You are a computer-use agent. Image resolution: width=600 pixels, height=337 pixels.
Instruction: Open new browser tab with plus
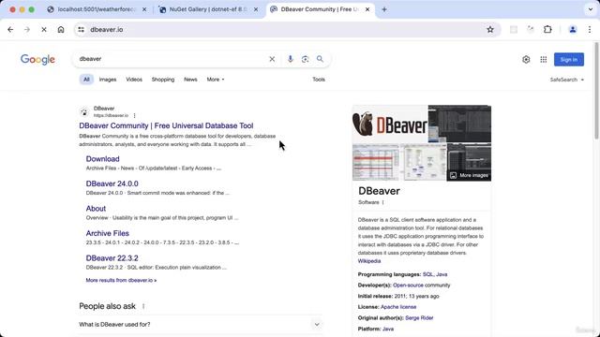tap(384, 9)
